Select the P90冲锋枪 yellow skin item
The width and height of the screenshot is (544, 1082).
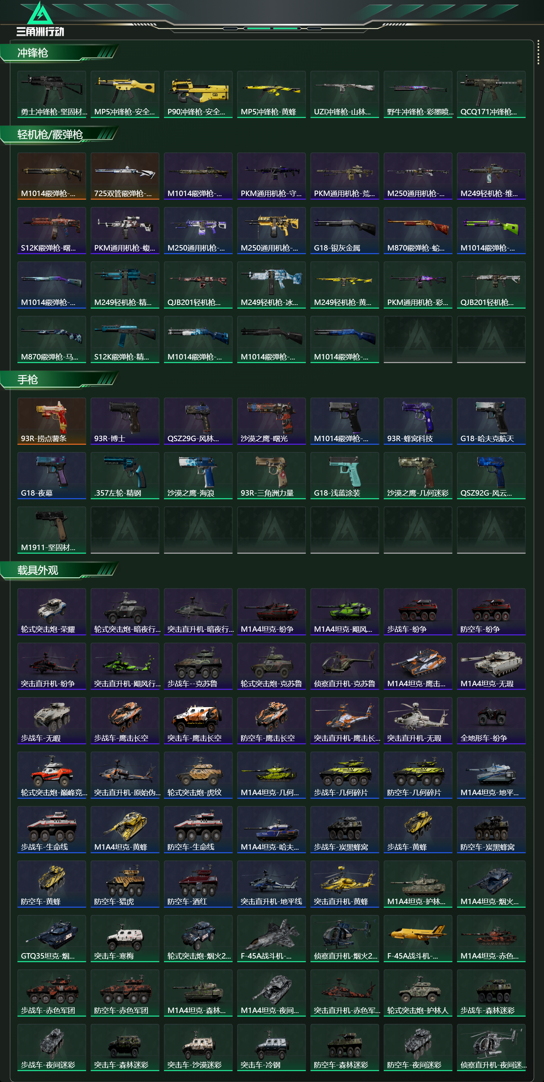(x=198, y=94)
